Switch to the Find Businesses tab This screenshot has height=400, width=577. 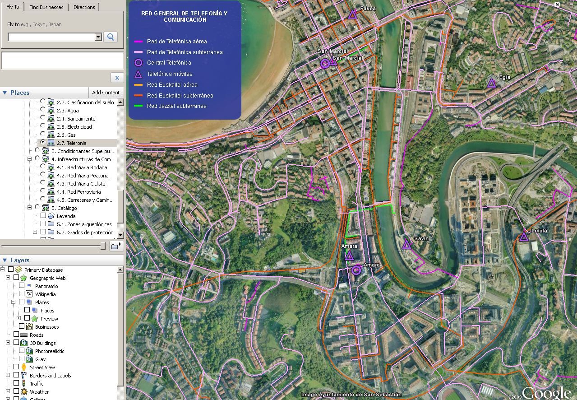point(46,7)
